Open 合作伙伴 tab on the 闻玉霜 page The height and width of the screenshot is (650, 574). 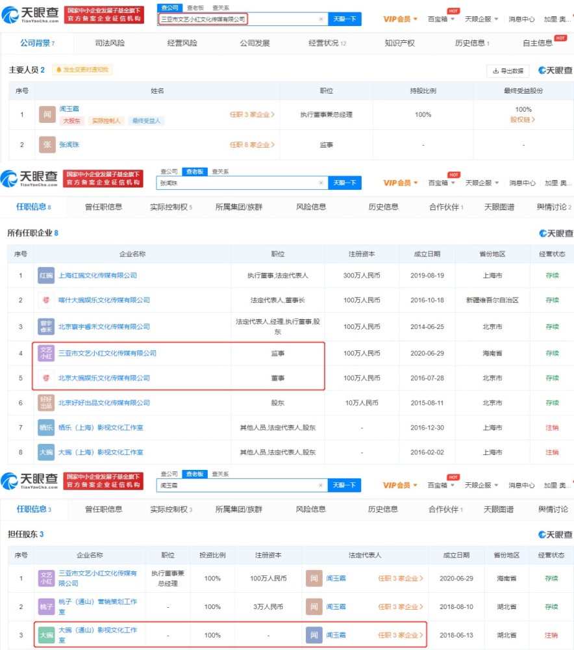coord(445,510)
